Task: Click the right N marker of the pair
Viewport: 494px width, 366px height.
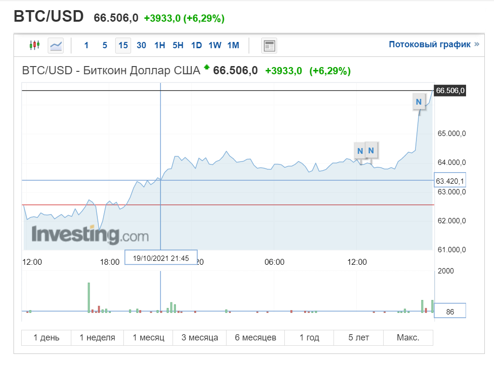Action: [371, 150]
